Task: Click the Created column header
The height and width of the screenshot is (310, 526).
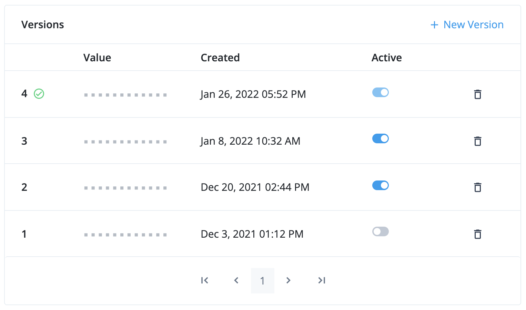Action: [220, 58]
